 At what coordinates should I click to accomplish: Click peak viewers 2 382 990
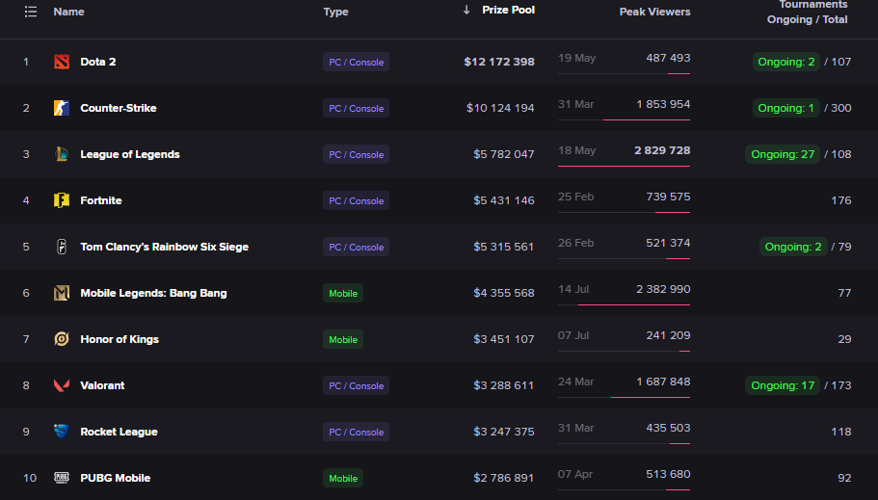click(x=663, y=289)
